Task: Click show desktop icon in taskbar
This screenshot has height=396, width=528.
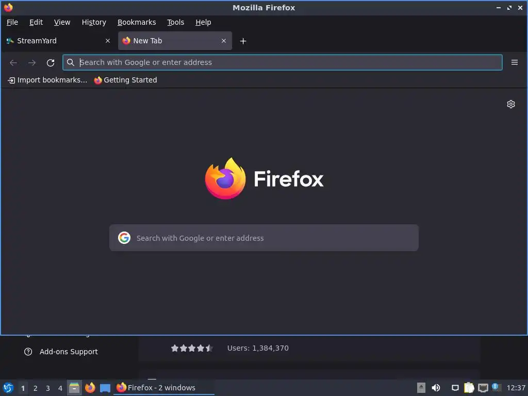Action: pyautogui.click(x=105, y=388)
